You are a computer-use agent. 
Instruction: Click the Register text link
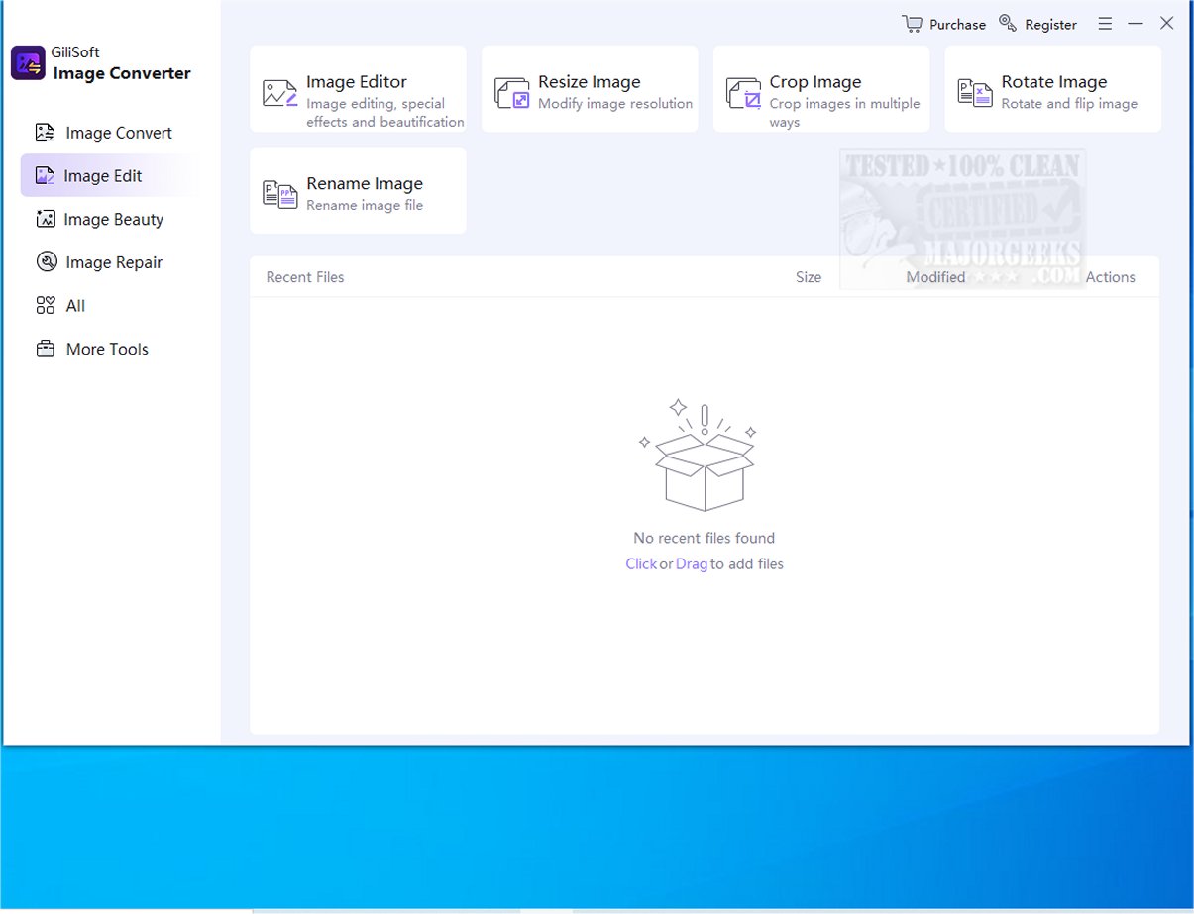click(1051, 25)
